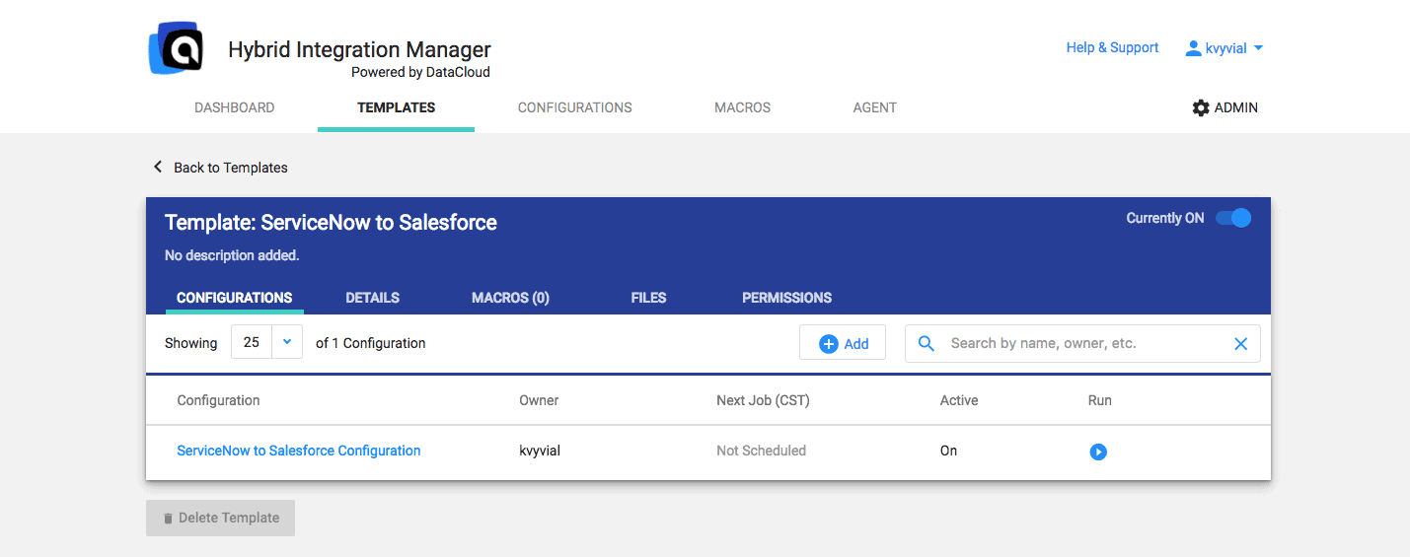Click the Active status On cell

click(x=948, y=451)
